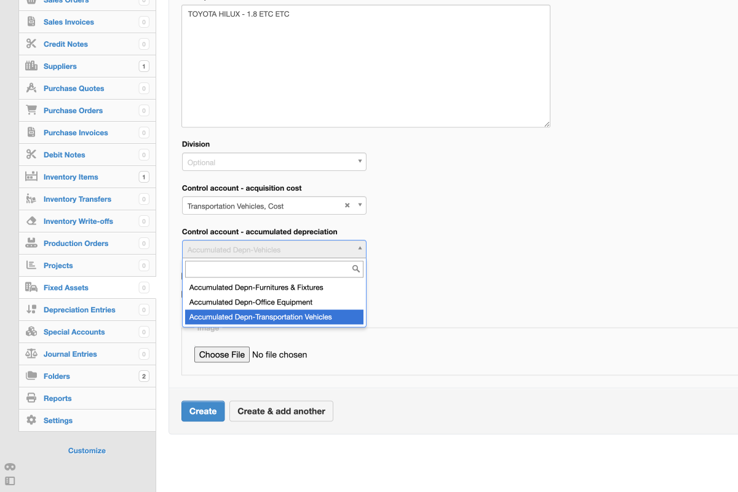Screen dimensions: 738x492
Task: Click the Suppliers building icon
Action: [x=31, y=66]
